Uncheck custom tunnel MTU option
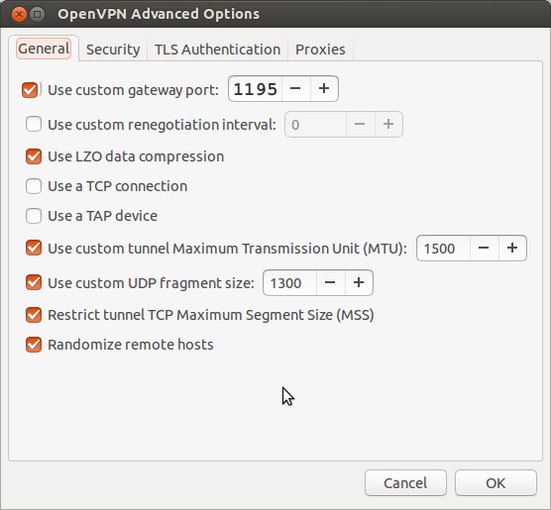 click(x=34, y=248)
